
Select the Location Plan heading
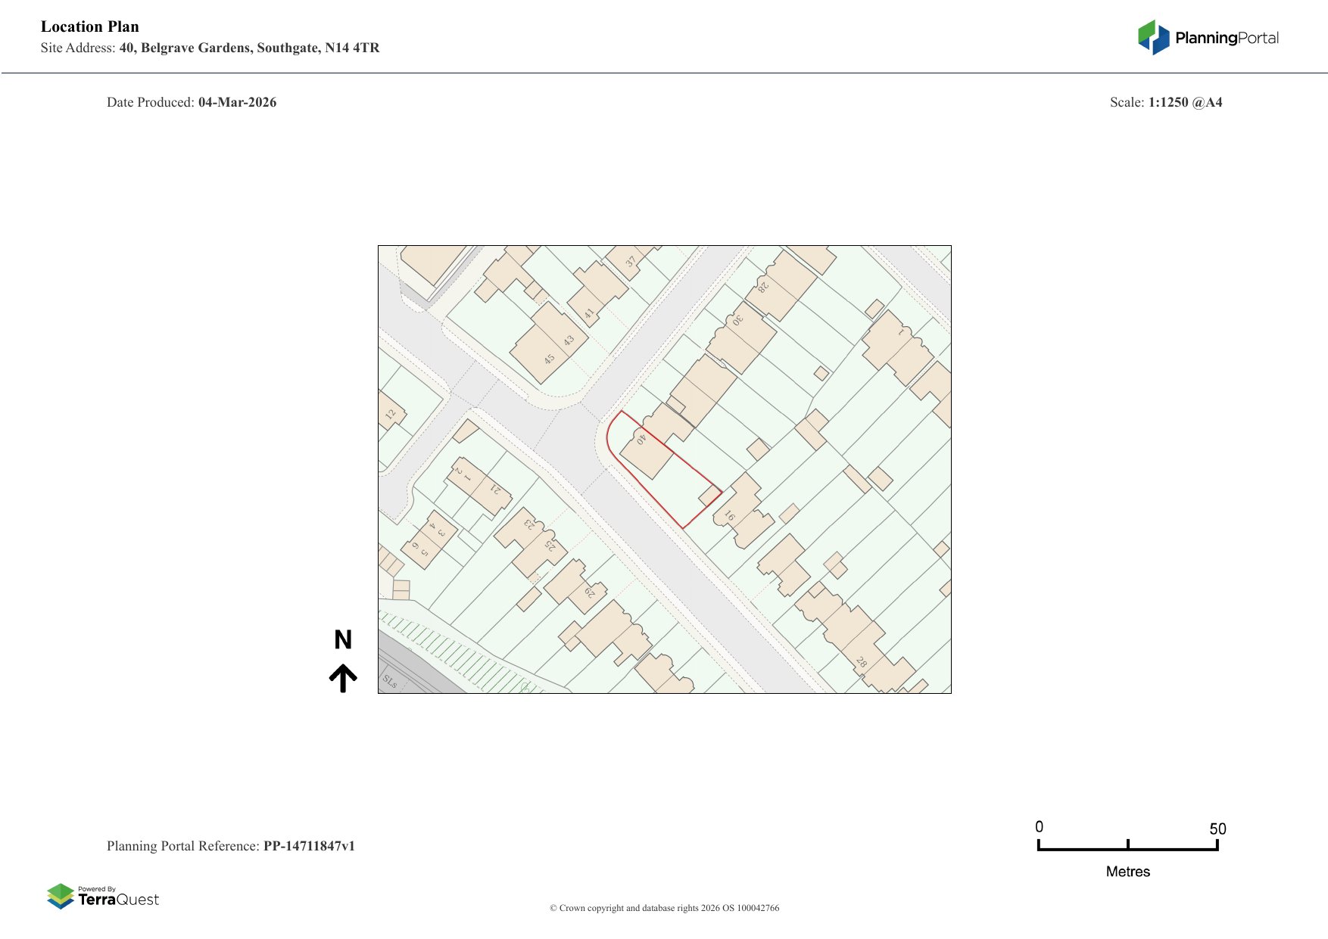click(x=90, y=26)
